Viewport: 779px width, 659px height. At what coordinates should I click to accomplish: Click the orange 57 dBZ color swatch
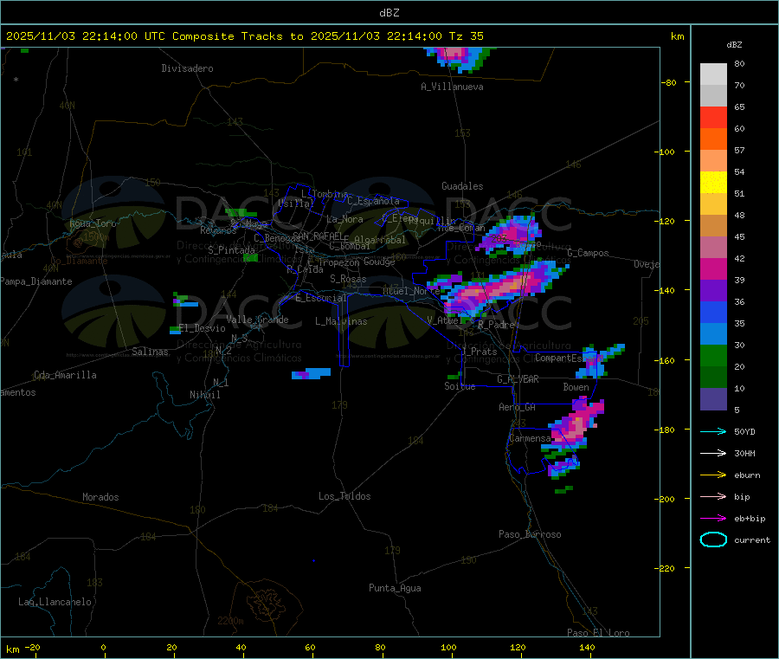pyautogui.click(x=713, y=139)
